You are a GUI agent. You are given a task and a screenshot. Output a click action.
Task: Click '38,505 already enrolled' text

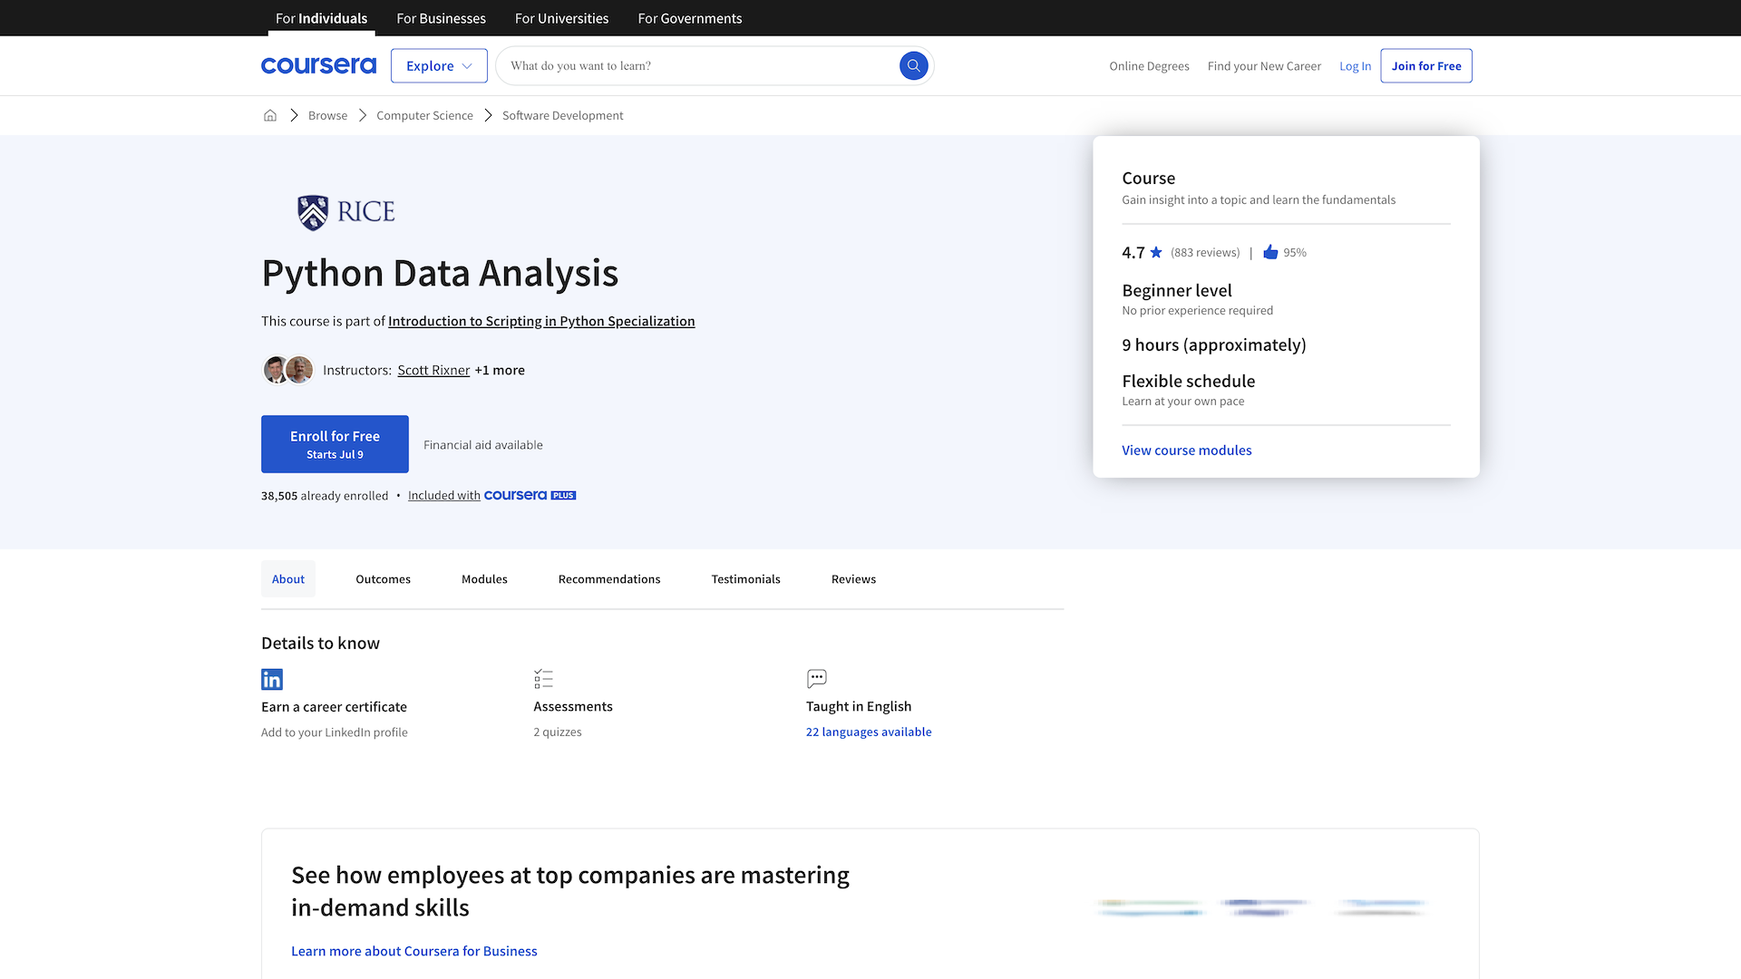pos(325,496)
